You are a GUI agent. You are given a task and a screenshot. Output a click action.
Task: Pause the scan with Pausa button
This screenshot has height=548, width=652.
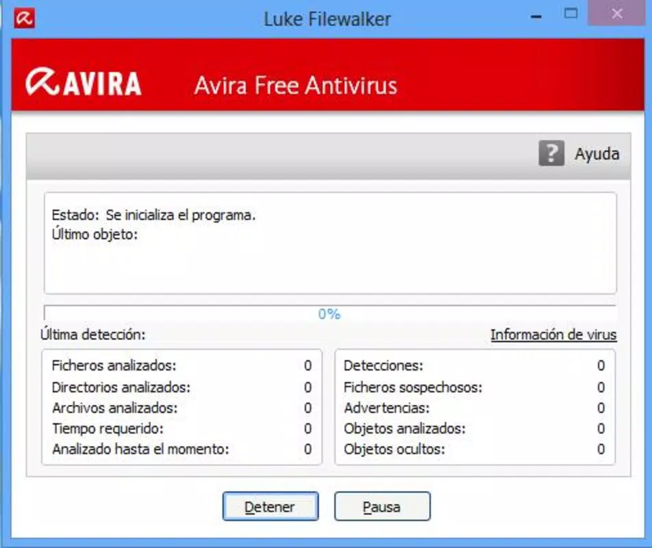point(382,506)
